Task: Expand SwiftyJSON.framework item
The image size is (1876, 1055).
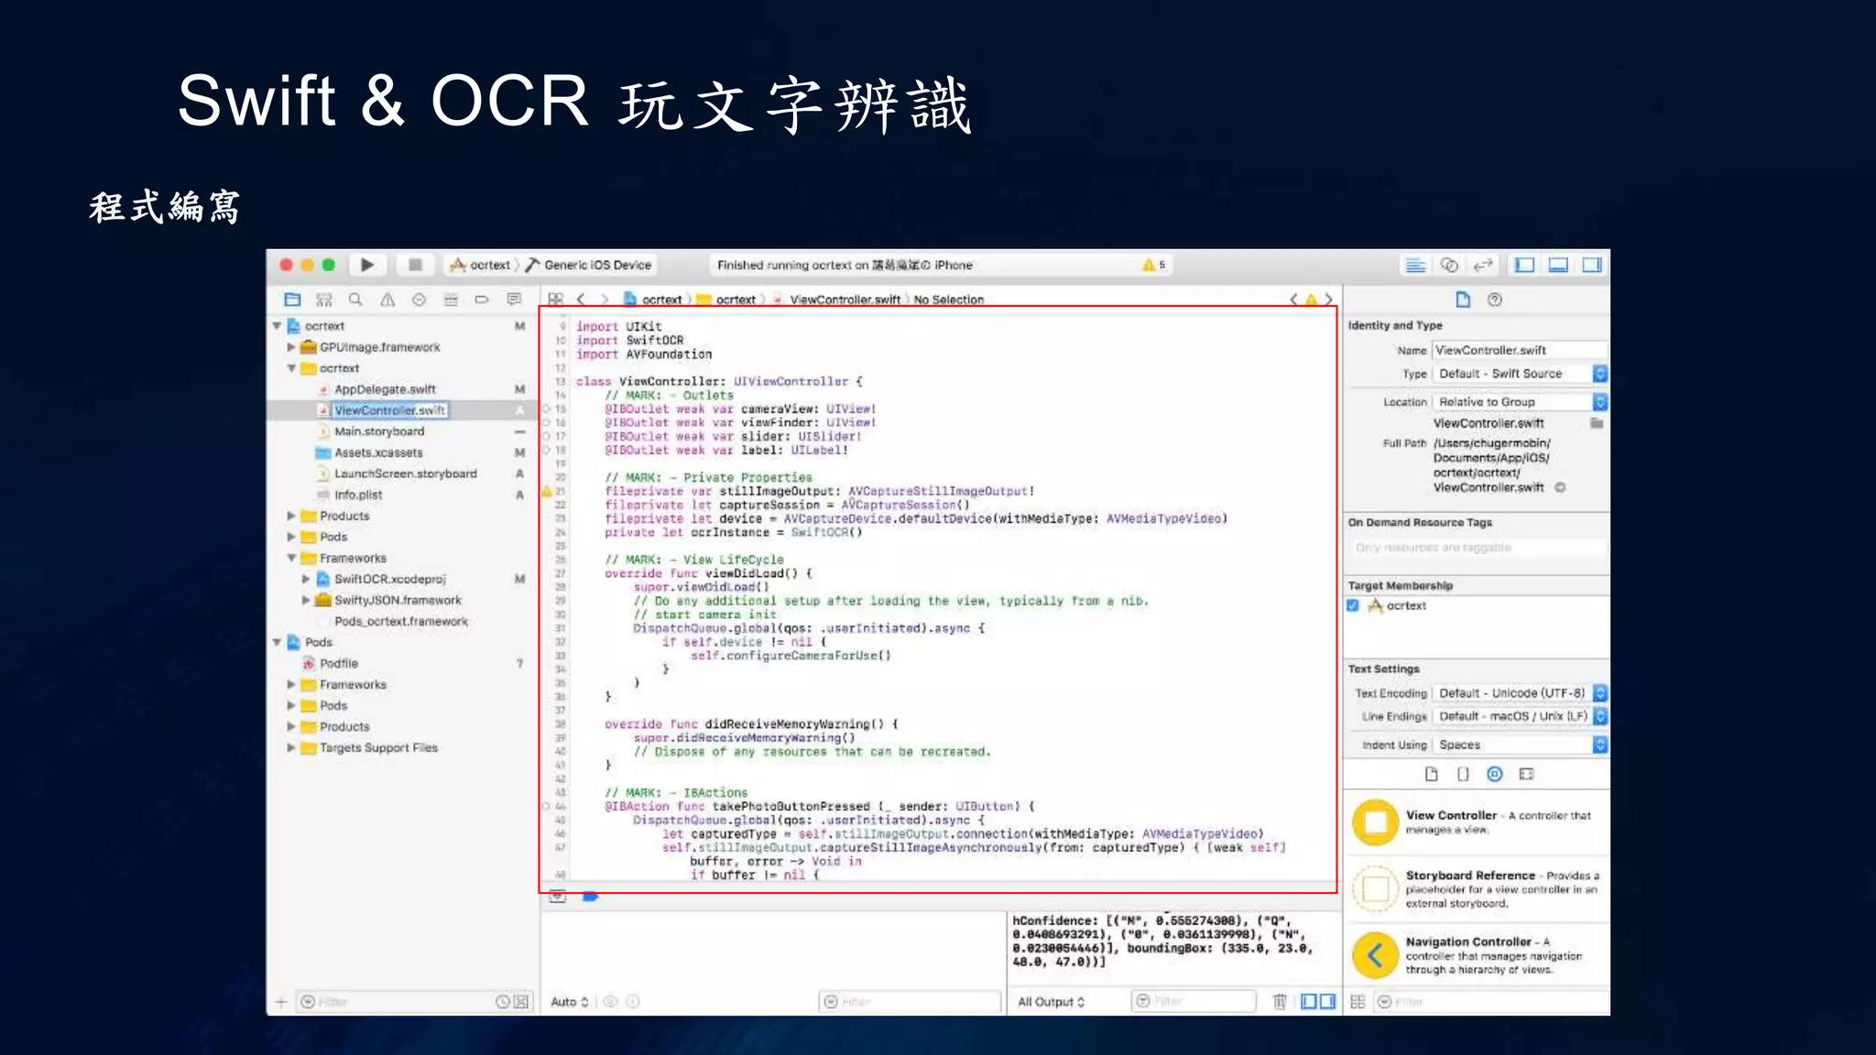Action: click(306, 600)
